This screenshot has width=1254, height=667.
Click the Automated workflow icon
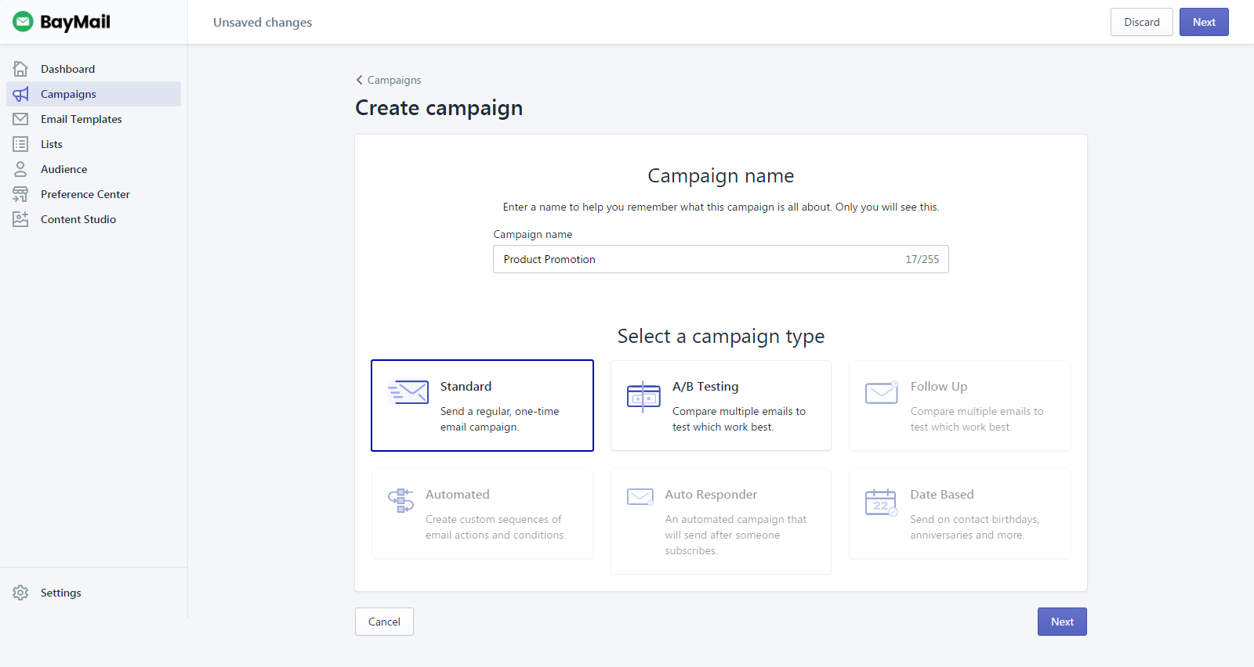[x=400, y=500]
